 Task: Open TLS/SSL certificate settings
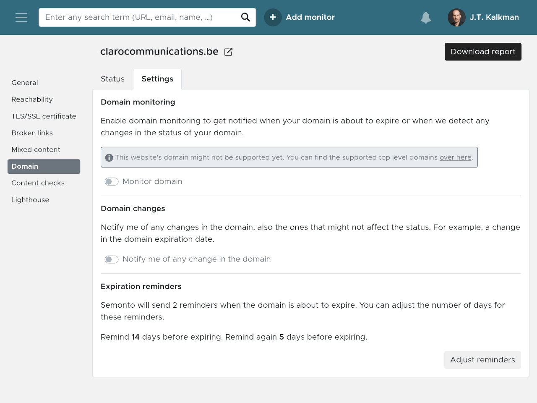44,116
